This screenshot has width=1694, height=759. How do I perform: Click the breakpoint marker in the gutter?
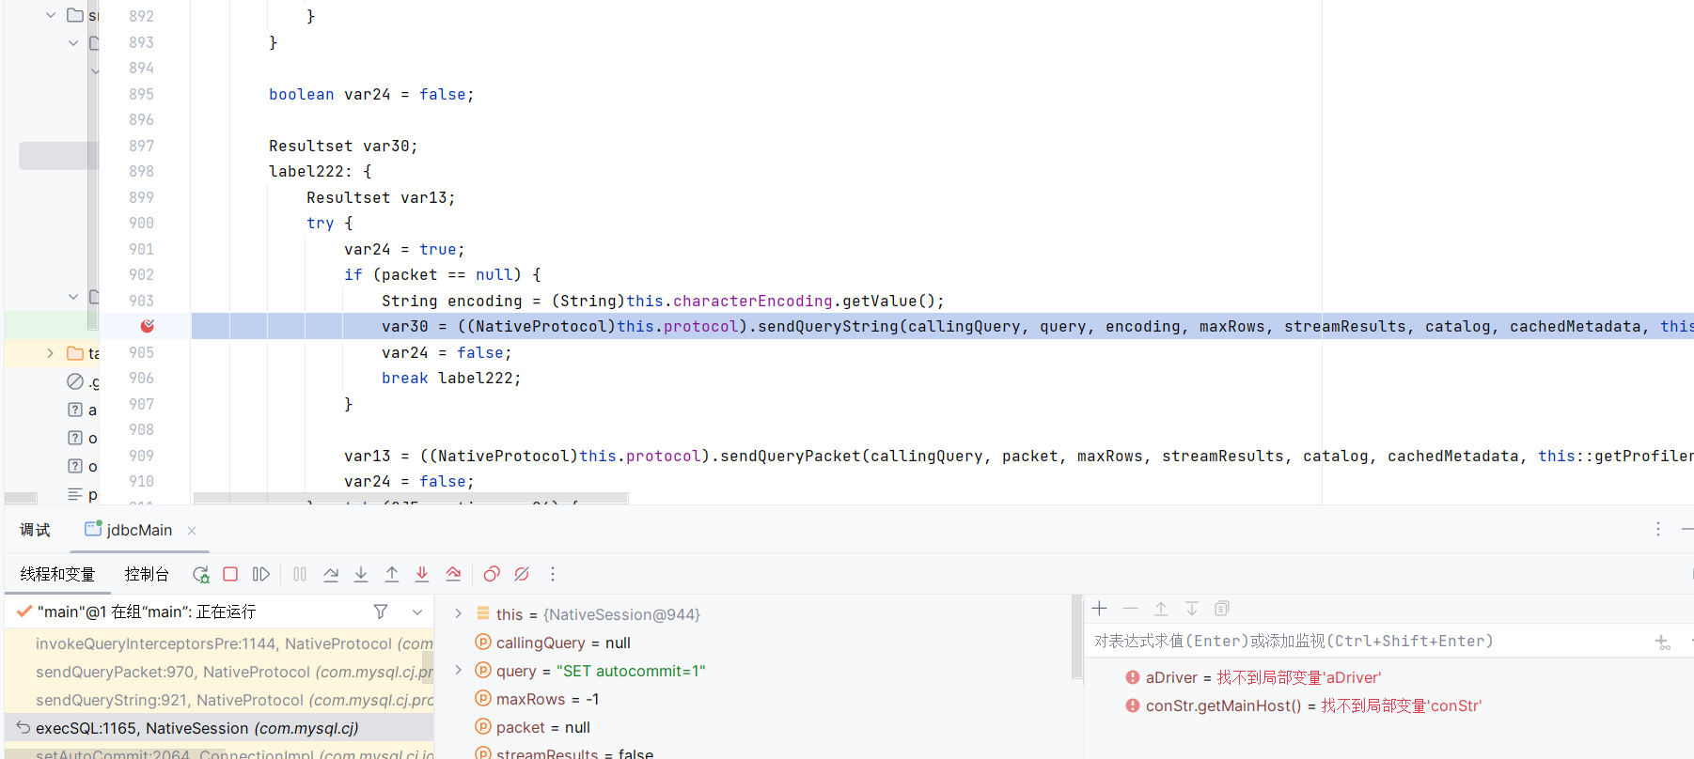148,326
